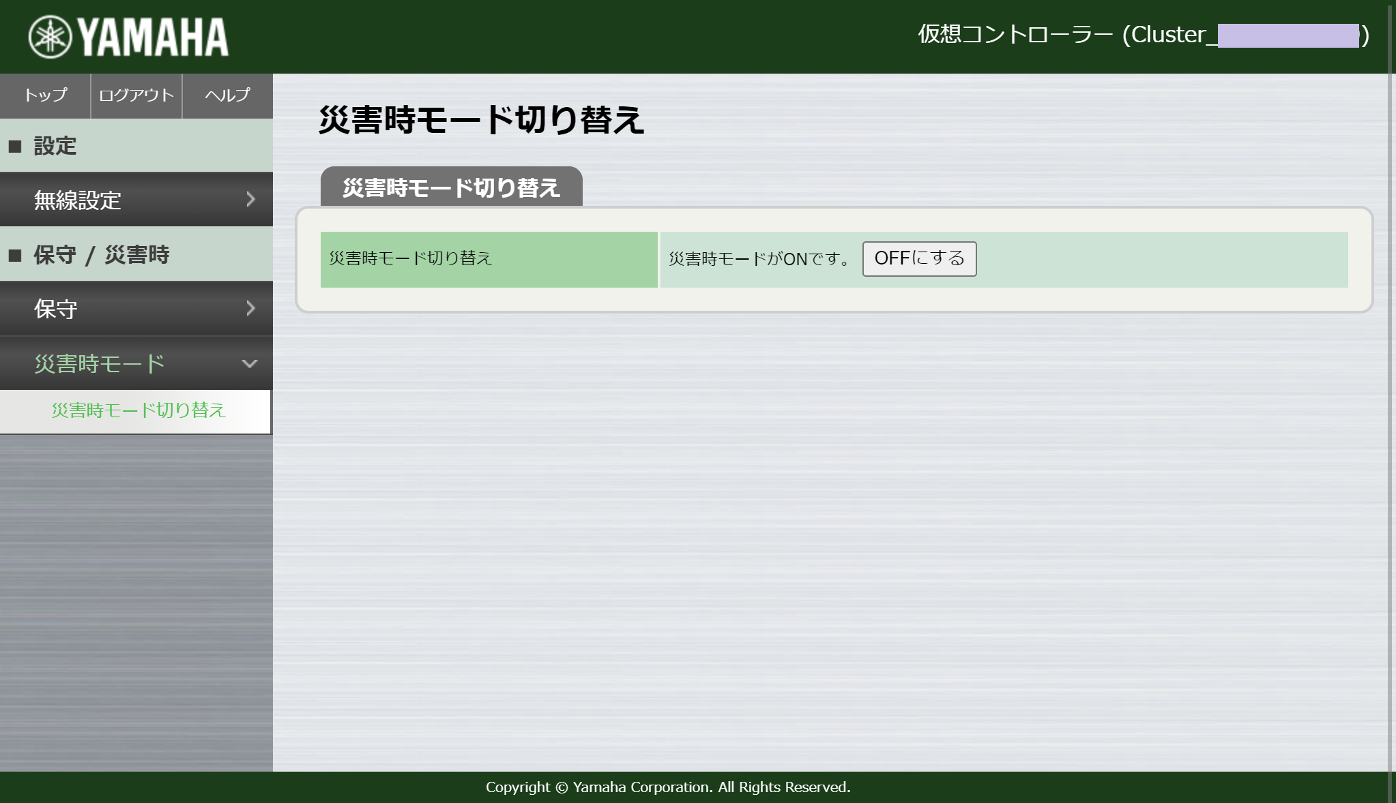This screenshot has height=803, width=1396.
Task: Click the 災害時モードがONです status text
Action: (x=757, y=258)
